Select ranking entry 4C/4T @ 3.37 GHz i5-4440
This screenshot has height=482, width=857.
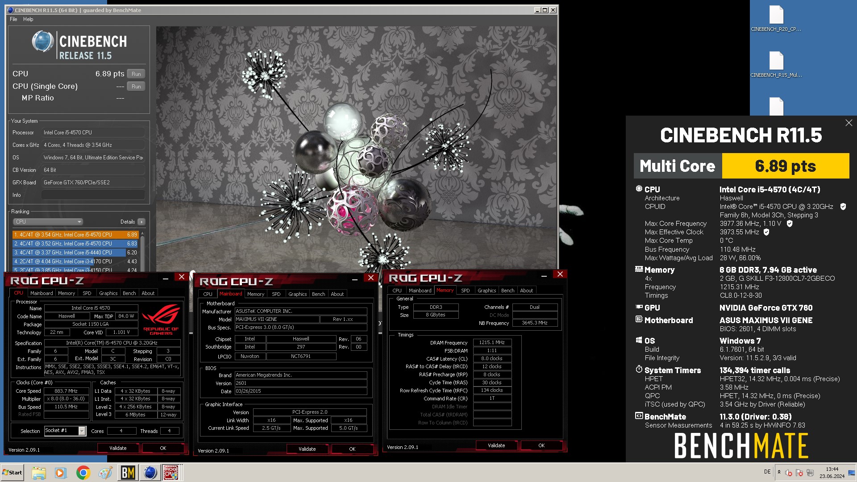[x=75, y=253]
